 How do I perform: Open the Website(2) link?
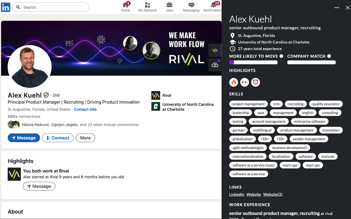(273, 194)
